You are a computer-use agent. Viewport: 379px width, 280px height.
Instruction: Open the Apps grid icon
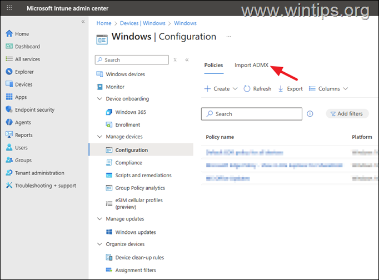(x=9, y=97)
